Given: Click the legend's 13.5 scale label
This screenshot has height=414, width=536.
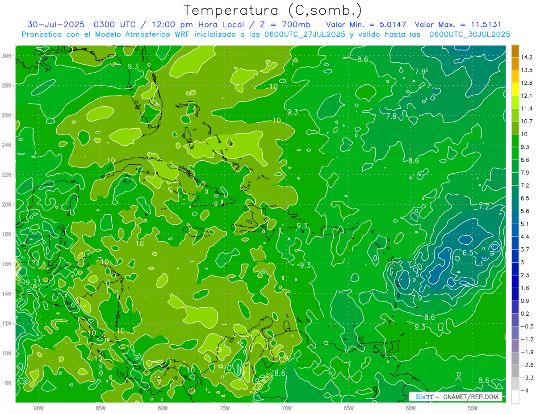Looking at the screenshot, I should tap(526, 70).
